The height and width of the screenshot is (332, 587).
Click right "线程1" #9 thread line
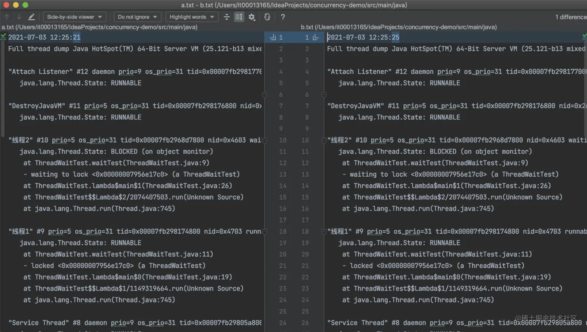(x=456, y=231)
